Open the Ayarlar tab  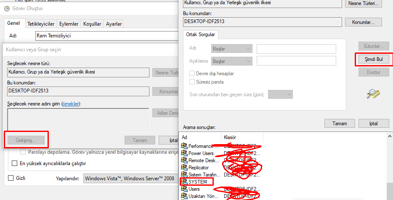(x=114, y=24)
